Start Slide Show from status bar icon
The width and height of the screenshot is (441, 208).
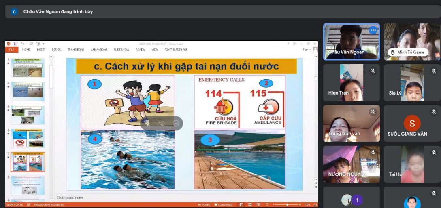[267, 205]
